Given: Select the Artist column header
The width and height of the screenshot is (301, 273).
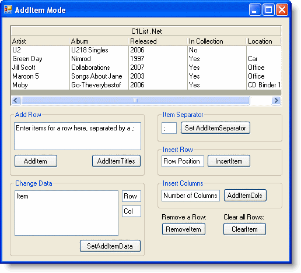Looking at the screenshot, I should [40, 41].
